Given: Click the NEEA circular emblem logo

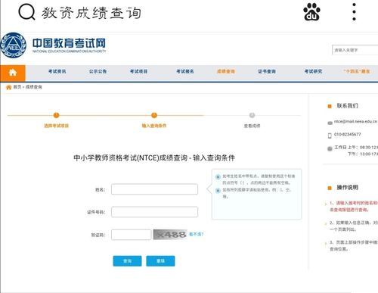Looking at the screenshot, I should pos(13,45).
